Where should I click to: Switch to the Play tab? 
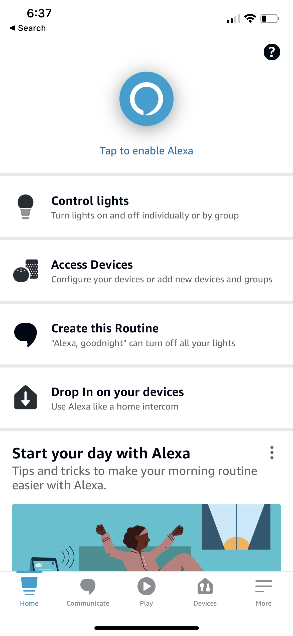tap(146, 592)
